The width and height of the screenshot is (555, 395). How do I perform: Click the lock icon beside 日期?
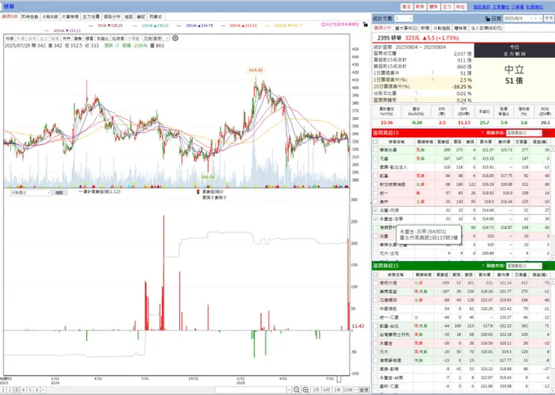coord(487,19)
